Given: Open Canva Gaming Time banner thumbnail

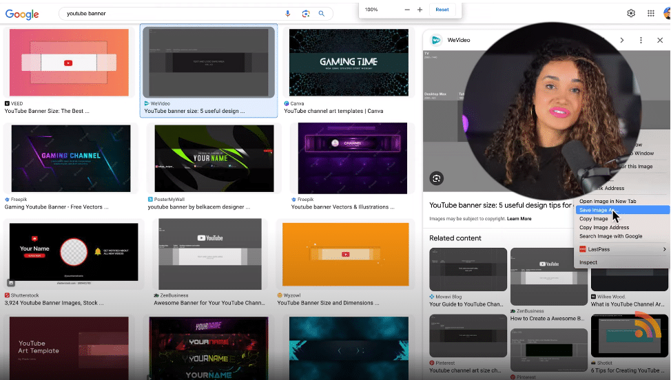Looking at the screenshot, I should point(349,63).
